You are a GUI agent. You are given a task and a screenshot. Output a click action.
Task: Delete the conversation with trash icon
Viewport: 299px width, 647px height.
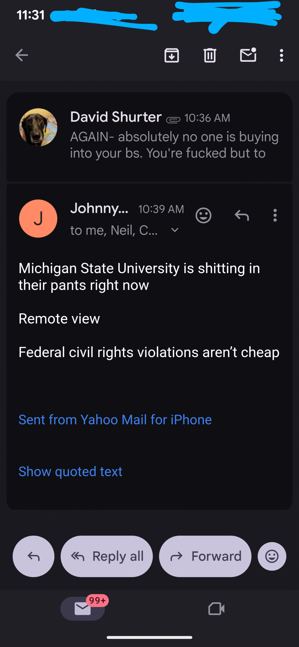[x=210, y=55]
